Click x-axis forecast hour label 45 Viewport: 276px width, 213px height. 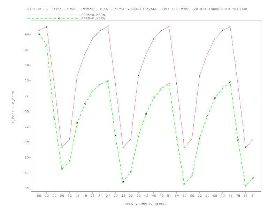pyautogui.click(x=154, y=196)
